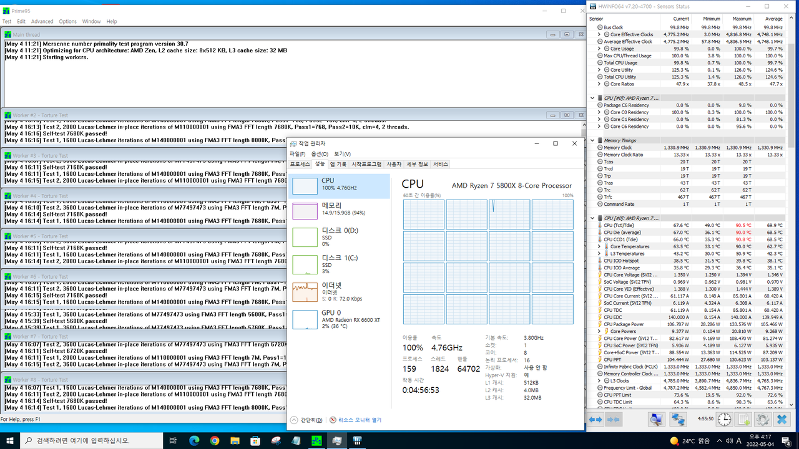Expand the Core Usage sensor row
The width and height of the screenshot is (799, 449).
coord(599,49)
